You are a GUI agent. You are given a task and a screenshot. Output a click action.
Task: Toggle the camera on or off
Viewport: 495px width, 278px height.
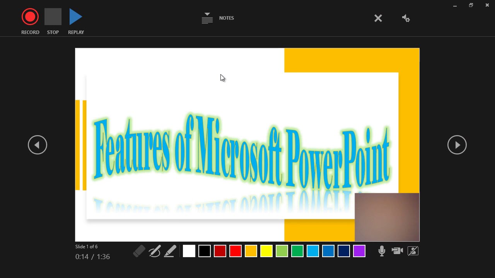click(397, 251)
